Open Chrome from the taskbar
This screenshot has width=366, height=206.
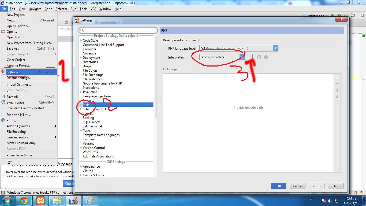tap(24, 201)
